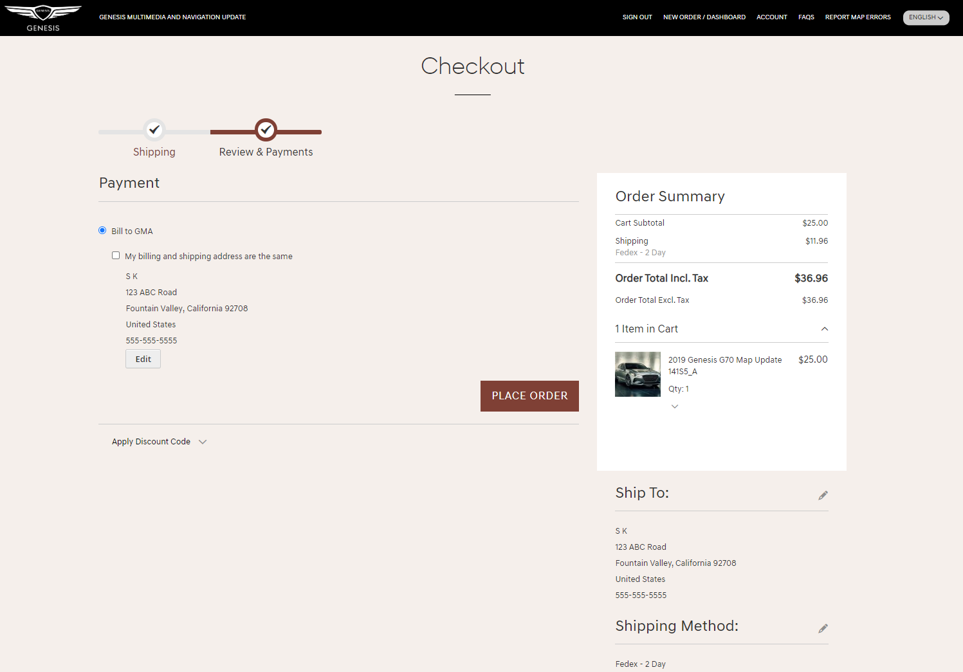The width and height of the screenshot is (963, 672).
Task: Select the Bill to GMA radio button
Action: (102, 230)
